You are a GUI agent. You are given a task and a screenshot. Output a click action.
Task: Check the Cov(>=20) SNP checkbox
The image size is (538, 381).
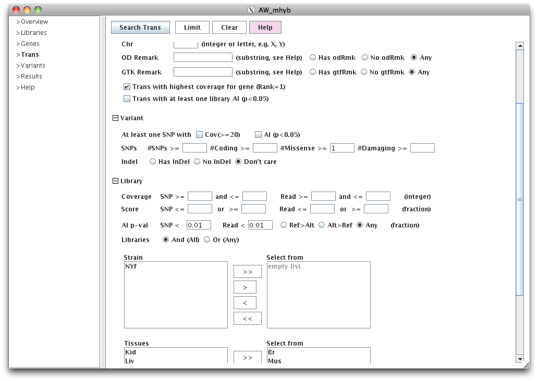(199, 135)
